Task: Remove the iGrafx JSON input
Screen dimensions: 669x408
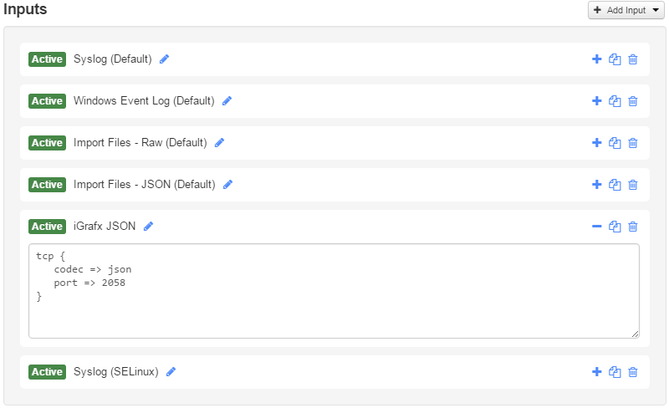Action: tap(633, 227)
